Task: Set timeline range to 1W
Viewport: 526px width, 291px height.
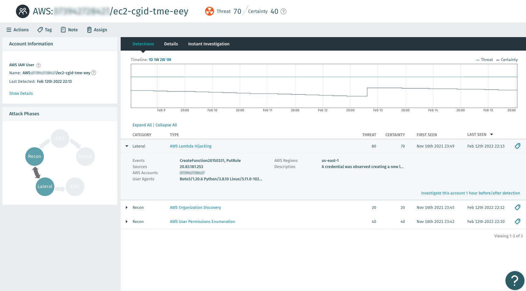Action: pyautogui.click(x=156, y=60)
